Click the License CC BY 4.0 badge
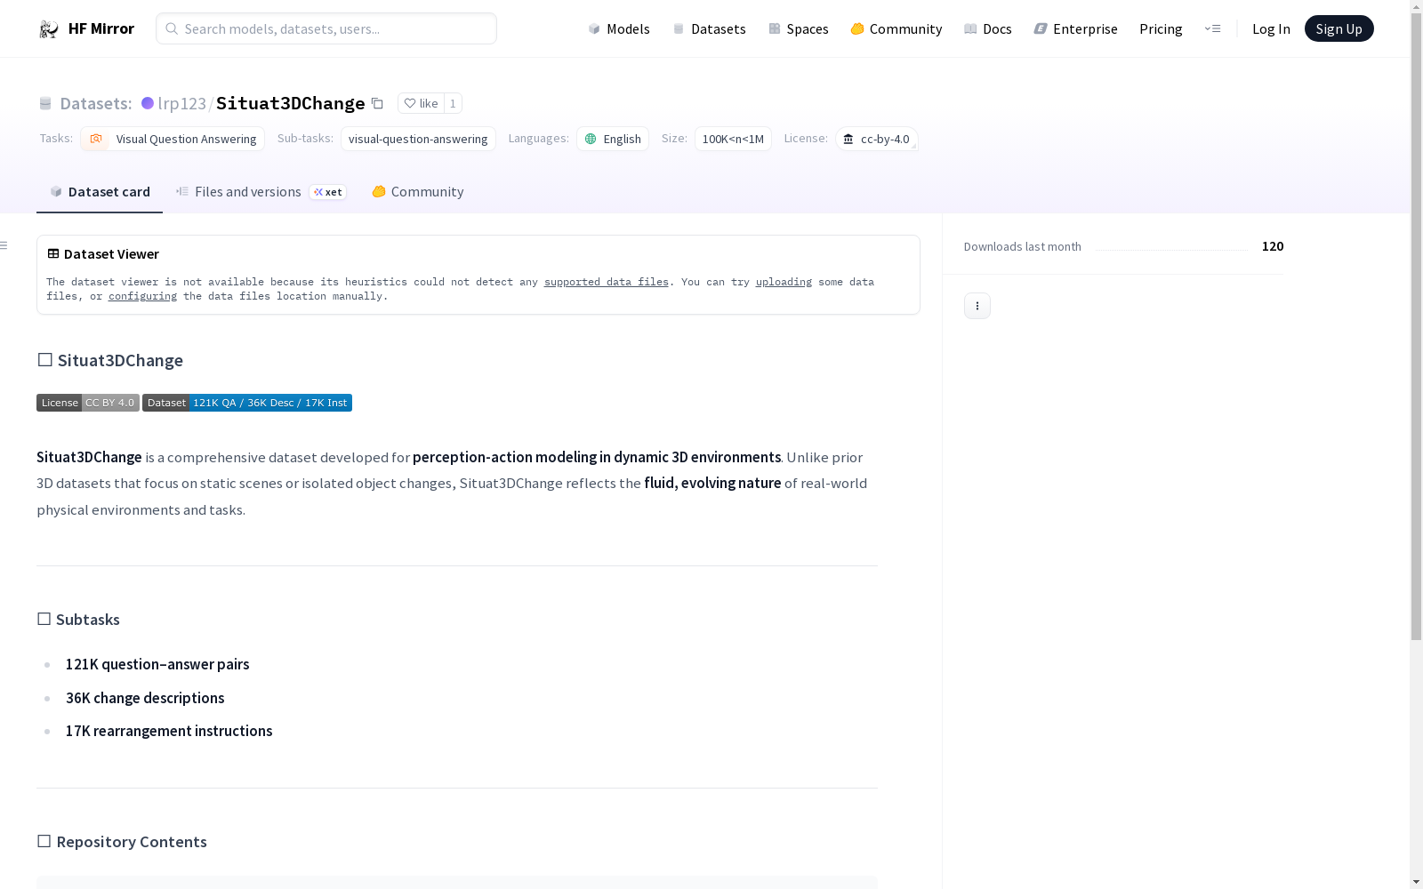Image resolution: width=1423 pixels, height=889 pixels. point(88,403)
